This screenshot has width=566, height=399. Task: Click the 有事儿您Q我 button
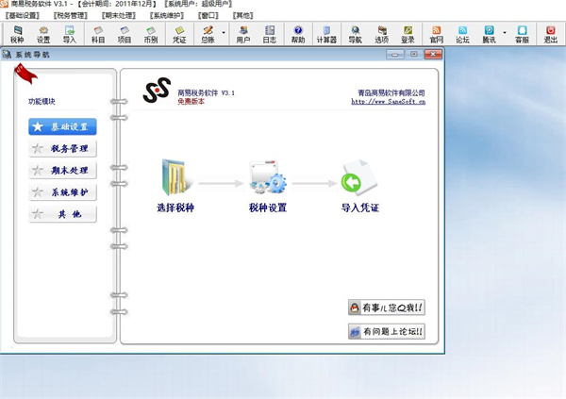(x=386, y=308)
